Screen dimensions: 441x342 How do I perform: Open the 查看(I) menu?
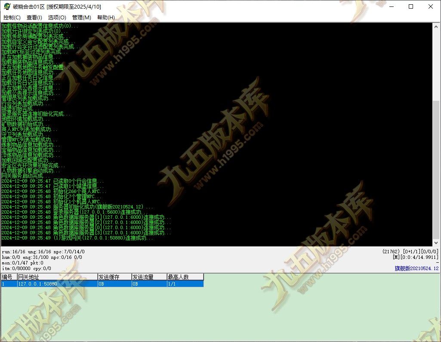[x=34, y=18]
